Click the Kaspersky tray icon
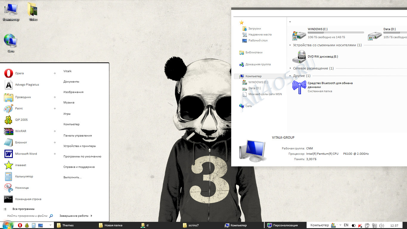407x229 pixels. coord(360,225)
